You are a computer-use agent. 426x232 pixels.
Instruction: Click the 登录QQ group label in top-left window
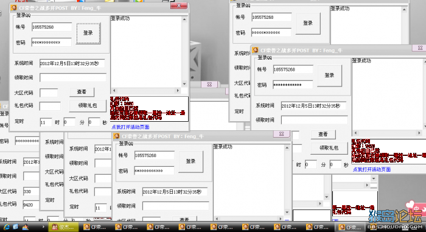pos(23,15)
